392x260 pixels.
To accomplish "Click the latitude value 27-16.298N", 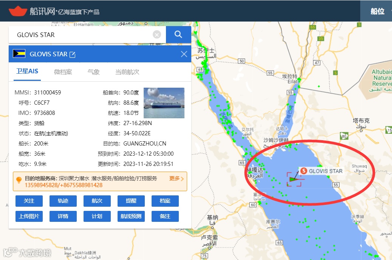I will coord(138,123).
